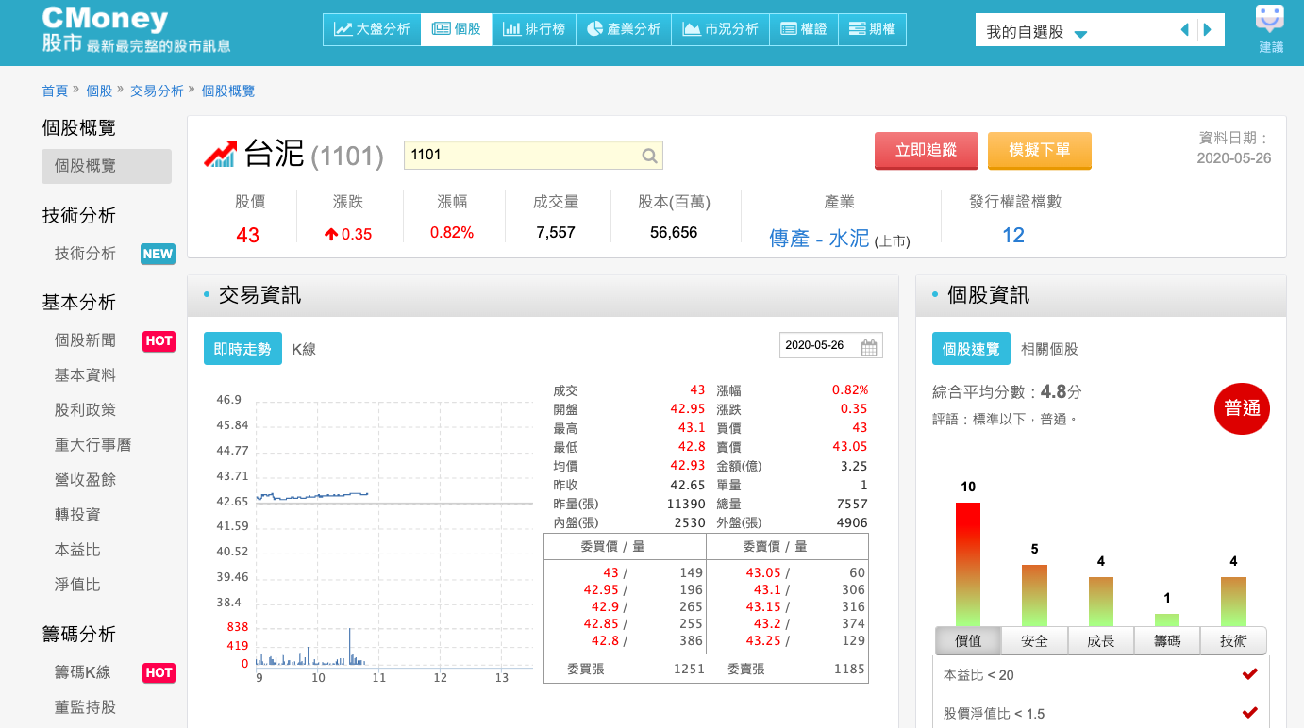This screenshot has height=728, width=1304.
Task: Open 股利政策 sidebar item
Action: coord(85,410)
